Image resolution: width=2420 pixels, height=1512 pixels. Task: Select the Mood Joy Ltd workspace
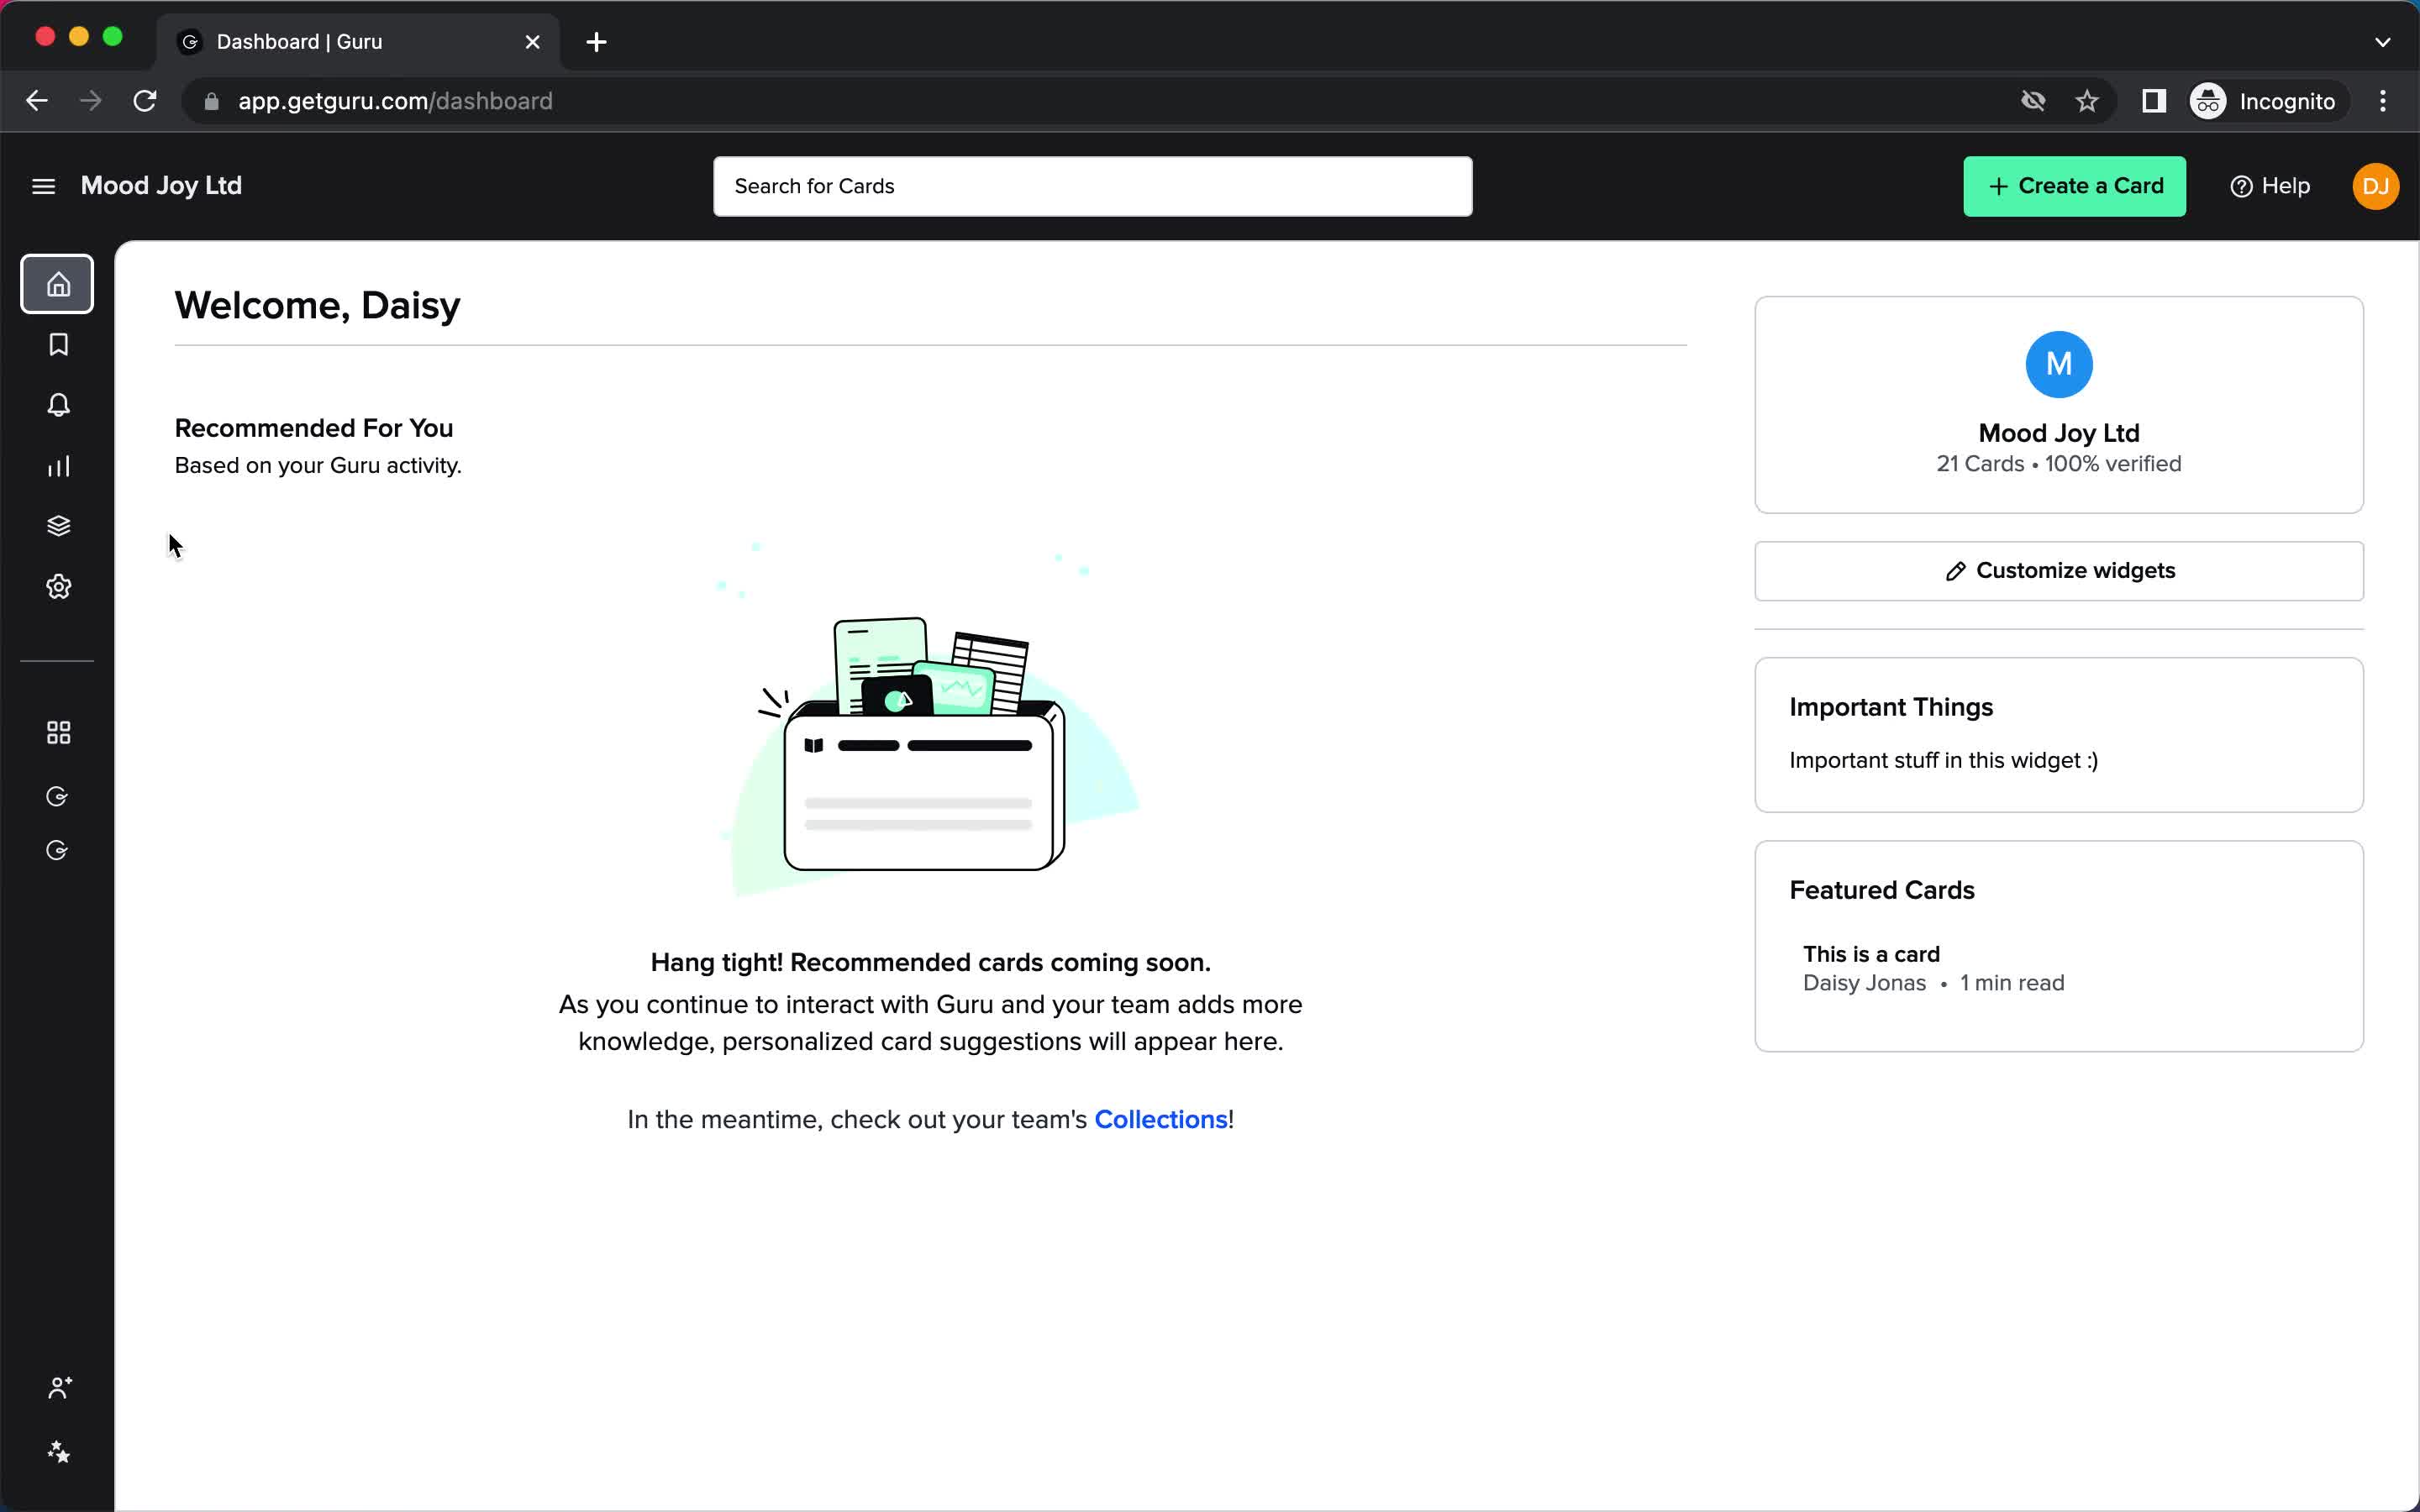160,185
